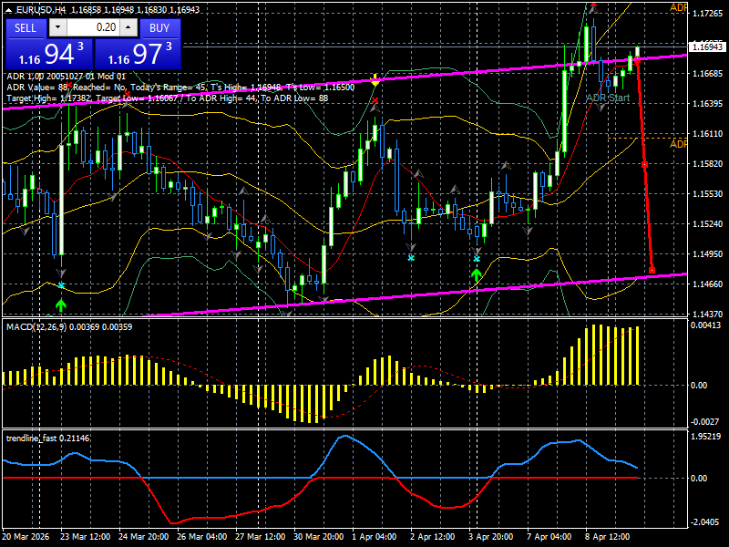
Task: Click the gray down arrow marker below 23 Mar candle
Action: point(61,272)
